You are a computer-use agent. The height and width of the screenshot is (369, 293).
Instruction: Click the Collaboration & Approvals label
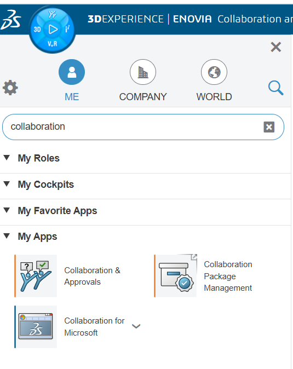click(x=92, y=276)
